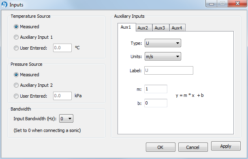Select User Entered temperature option
The height and width of the screenshot is (159, 248).
tap(16, 48)
